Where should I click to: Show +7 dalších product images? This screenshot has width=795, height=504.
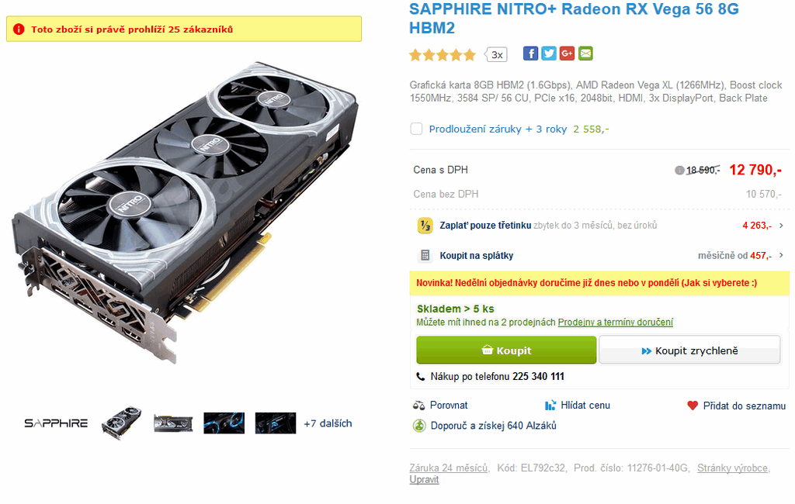click(328, 423)
